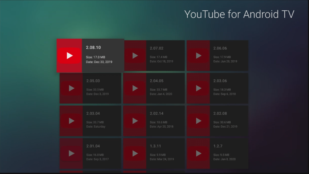The image size is (309, 174).
Task: Click the YouTube icon of version 2.03.06
Action: coord(198,88)
